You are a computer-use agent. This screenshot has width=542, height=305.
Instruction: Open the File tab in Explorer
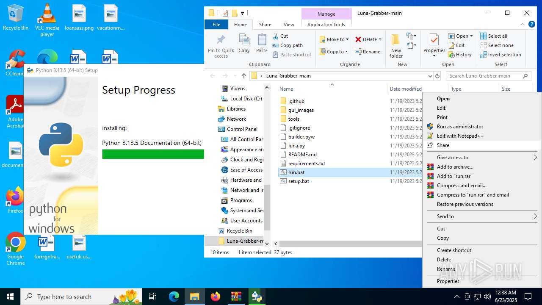tap(216, 25)
